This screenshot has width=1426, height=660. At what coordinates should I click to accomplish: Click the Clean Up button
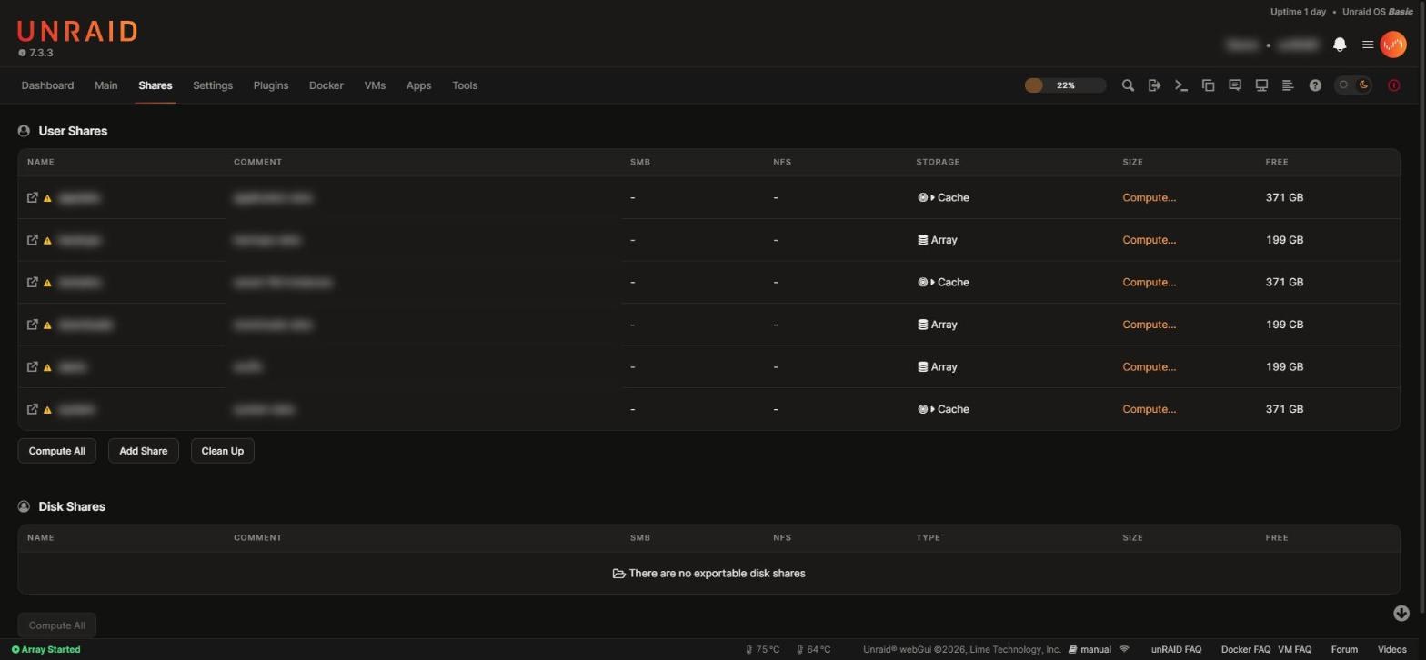[x=223, y=451]
